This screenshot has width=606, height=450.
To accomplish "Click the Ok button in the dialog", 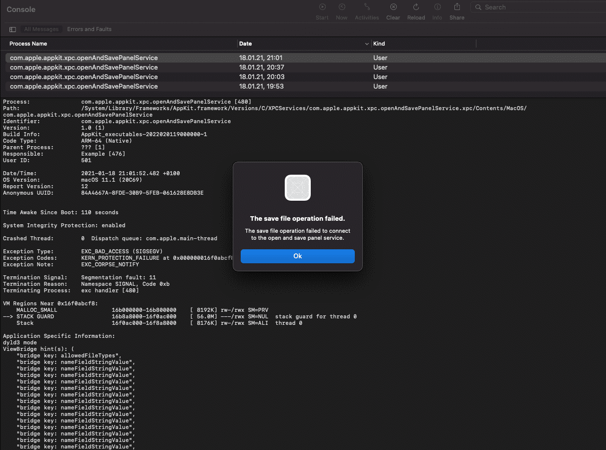I will click(298, 256).
